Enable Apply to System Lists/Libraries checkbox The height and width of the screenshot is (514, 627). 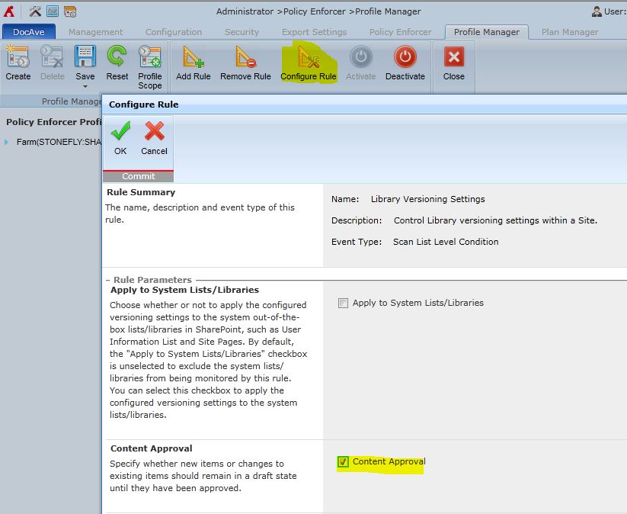click(x=344, y=303)
